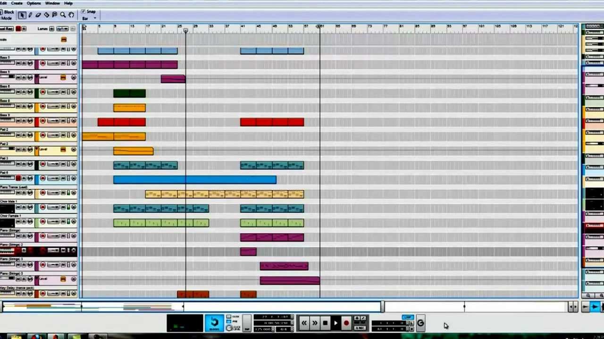Image resolution: width=604 pixels, height=339 pixels.
Task: Toggle Block Mode in toolbar
Action: point(6,15)
